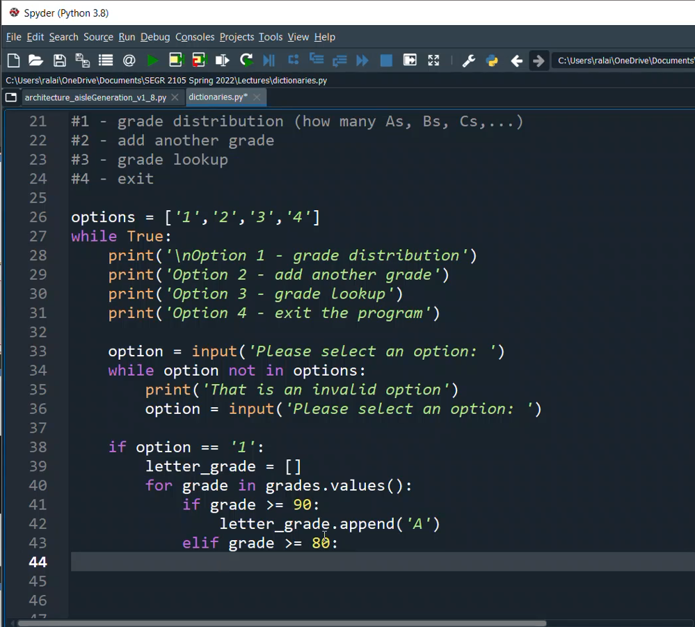Viewport: 695px width, 627px height.
Task: Click the debug step-over icon
Action: (294, 60)
